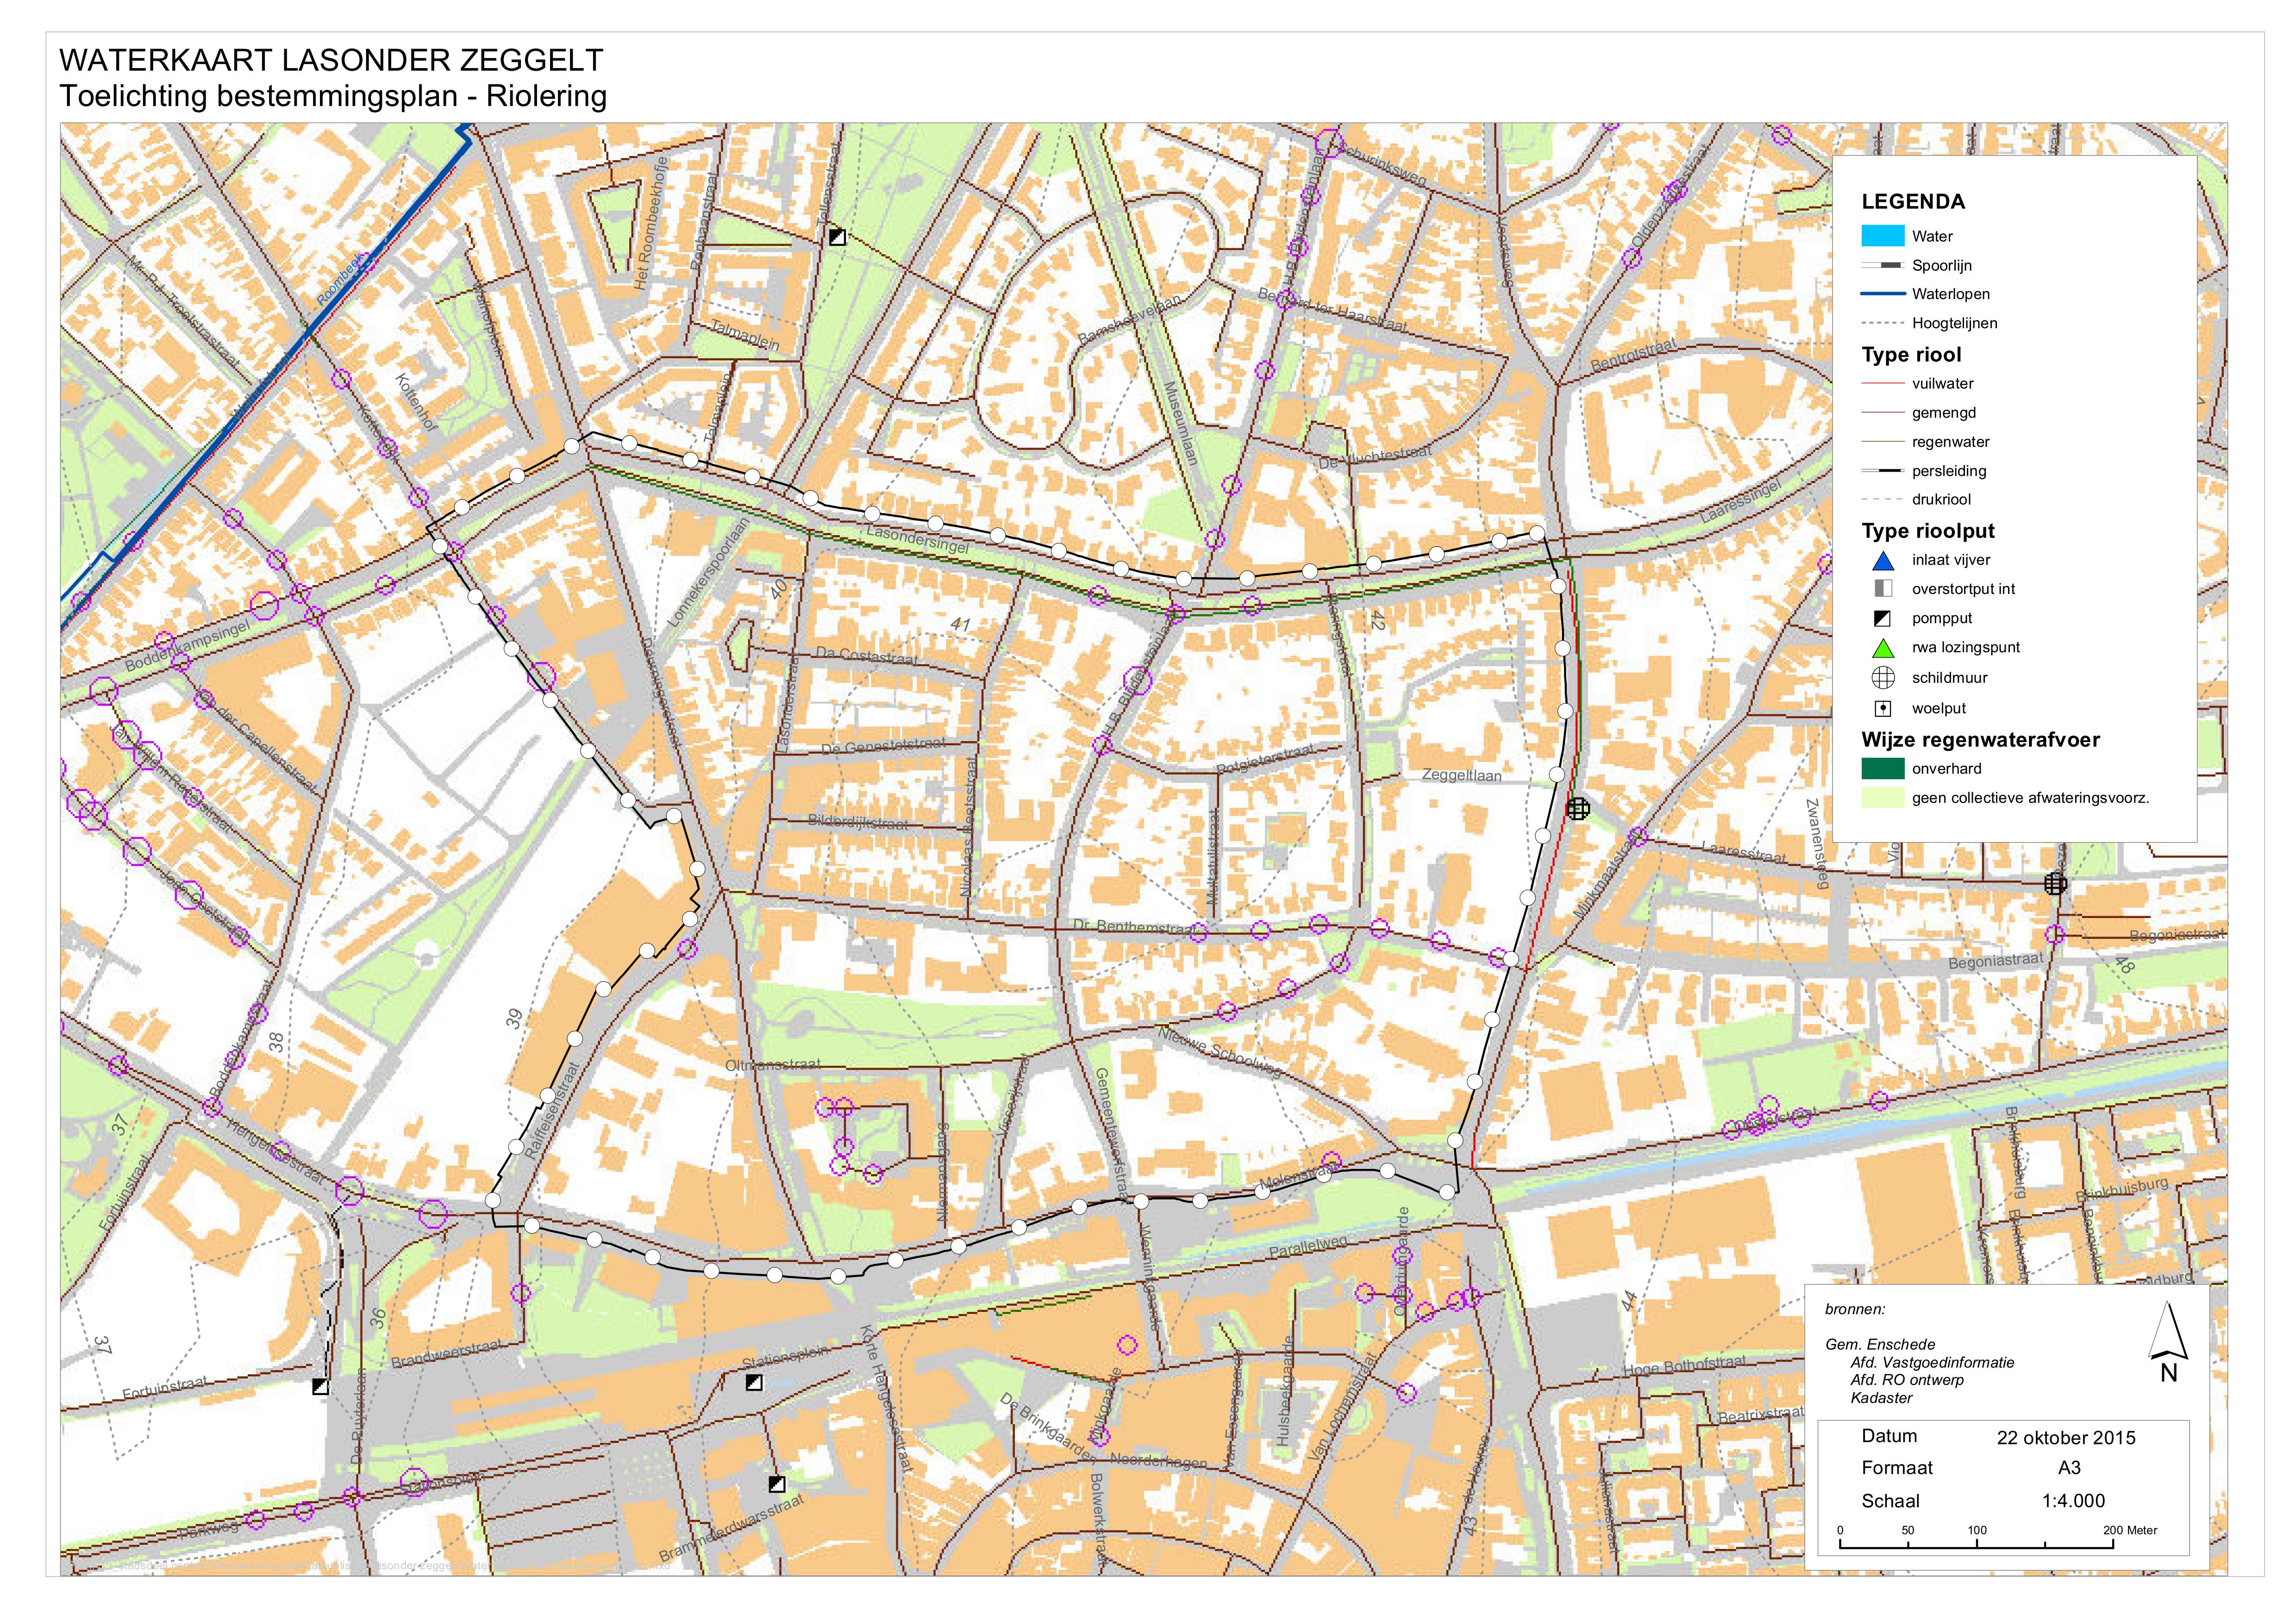The image size is (2296, 1623).
Task: Click the dashed Hoogtelijnen symbol in the legend
Action: 1882,323
